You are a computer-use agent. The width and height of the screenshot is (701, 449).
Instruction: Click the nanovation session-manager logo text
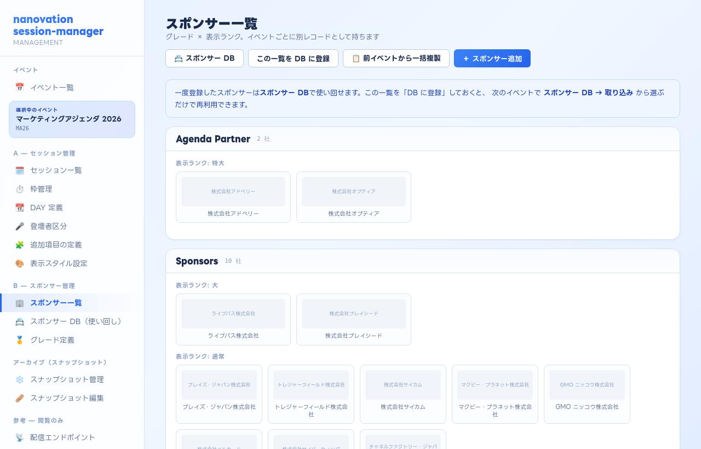tap(58, 25)
